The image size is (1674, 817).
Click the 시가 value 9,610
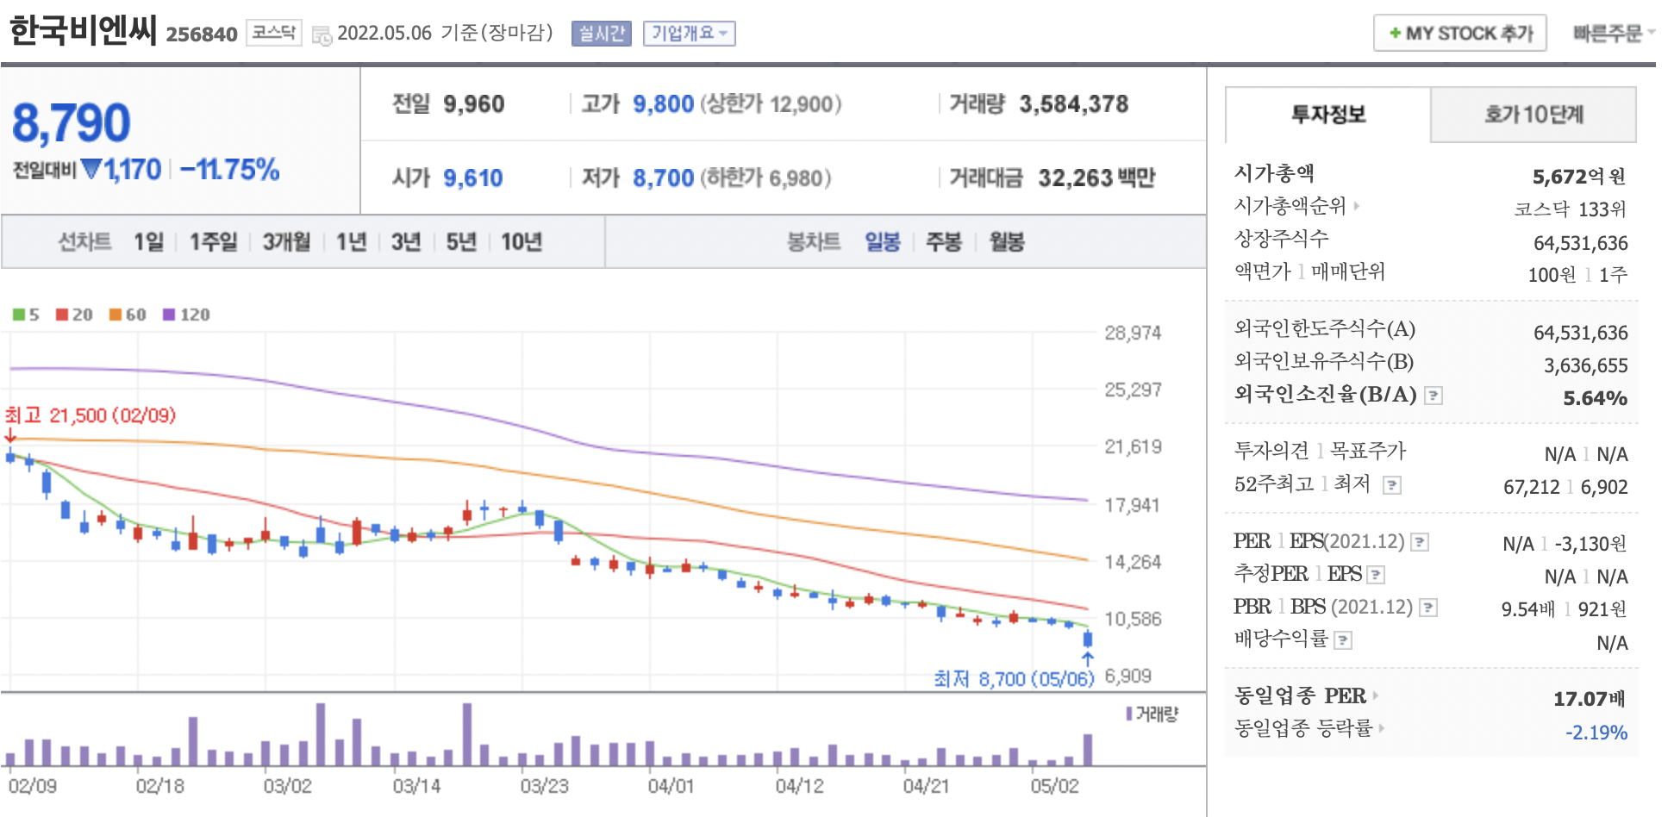(473, 178)
